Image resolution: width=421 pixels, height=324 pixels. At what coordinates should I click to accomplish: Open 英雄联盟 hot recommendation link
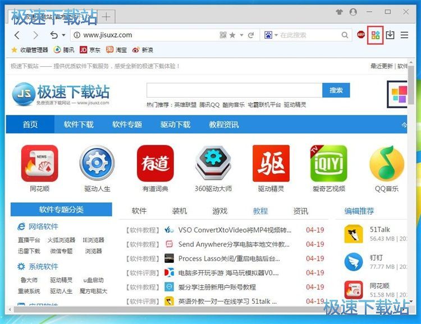185,105
